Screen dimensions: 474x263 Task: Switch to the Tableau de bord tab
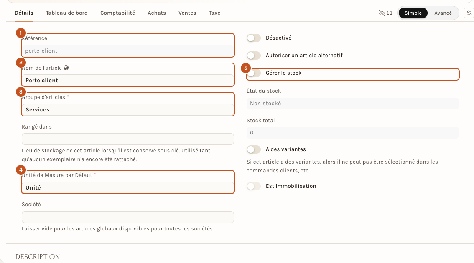point(66,13)
